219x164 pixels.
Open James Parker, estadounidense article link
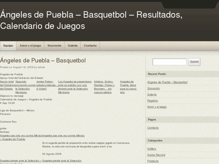pos(47,85)
